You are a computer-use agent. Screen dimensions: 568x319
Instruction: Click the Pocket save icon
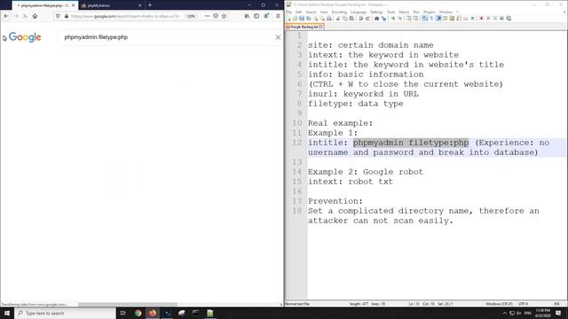tap(216, 16)
